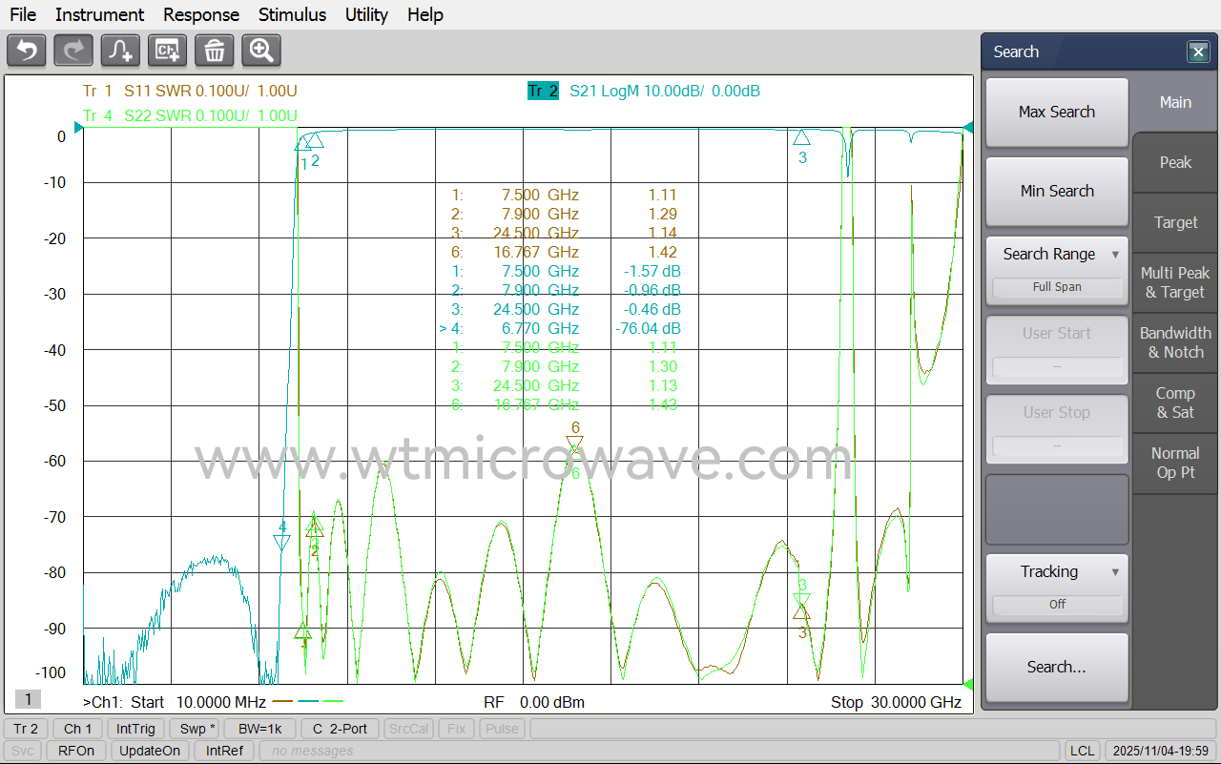Select the Multi Peak & Target tab
The width and height of the screenshot is (1221, 764).
click(x=1175, y=283)
